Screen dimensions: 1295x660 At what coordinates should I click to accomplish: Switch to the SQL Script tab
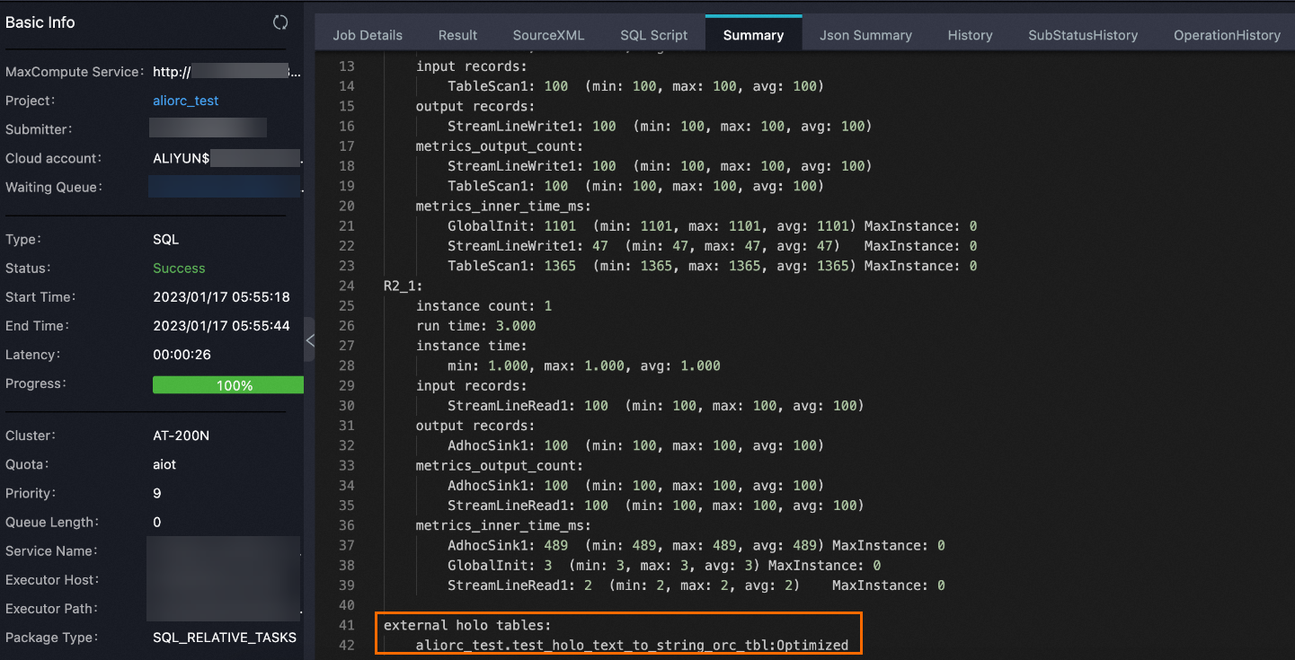click(x=653, y=35)
